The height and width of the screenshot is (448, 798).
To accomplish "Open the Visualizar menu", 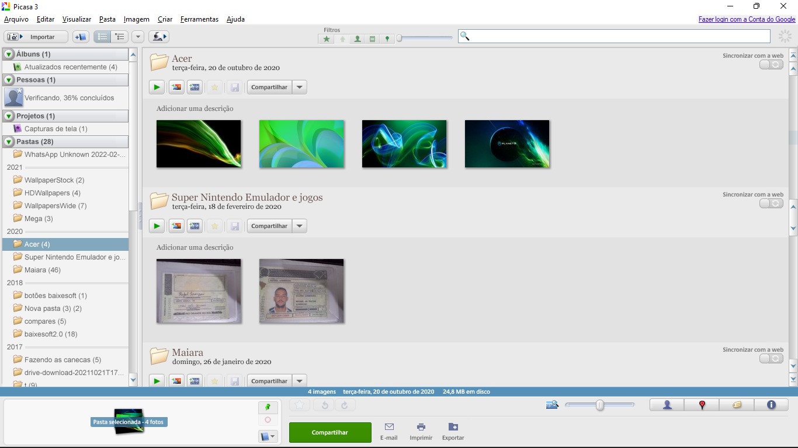I will coord(77,19).
